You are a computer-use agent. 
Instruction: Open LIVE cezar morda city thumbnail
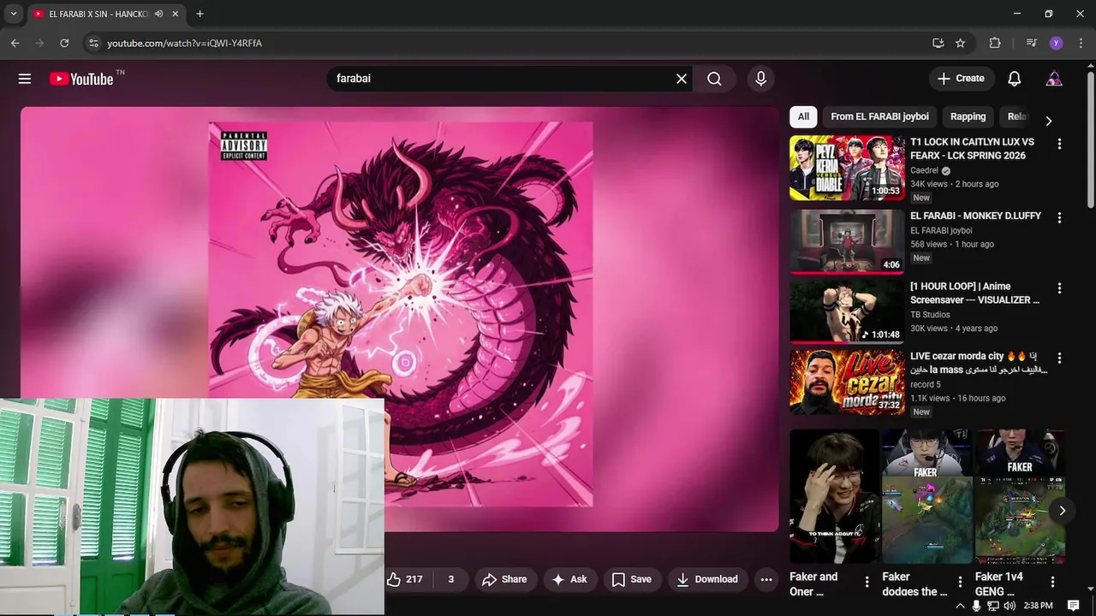click(847, 382)
